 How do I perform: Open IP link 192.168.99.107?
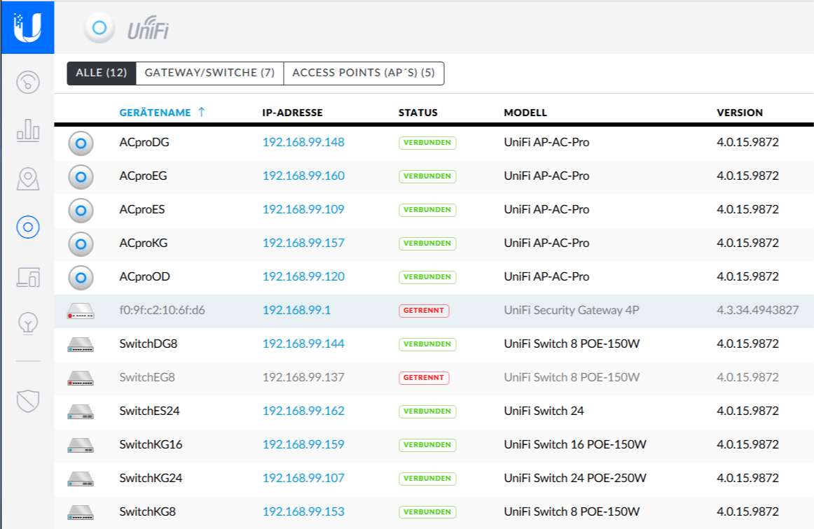click(x=303, y=478)
